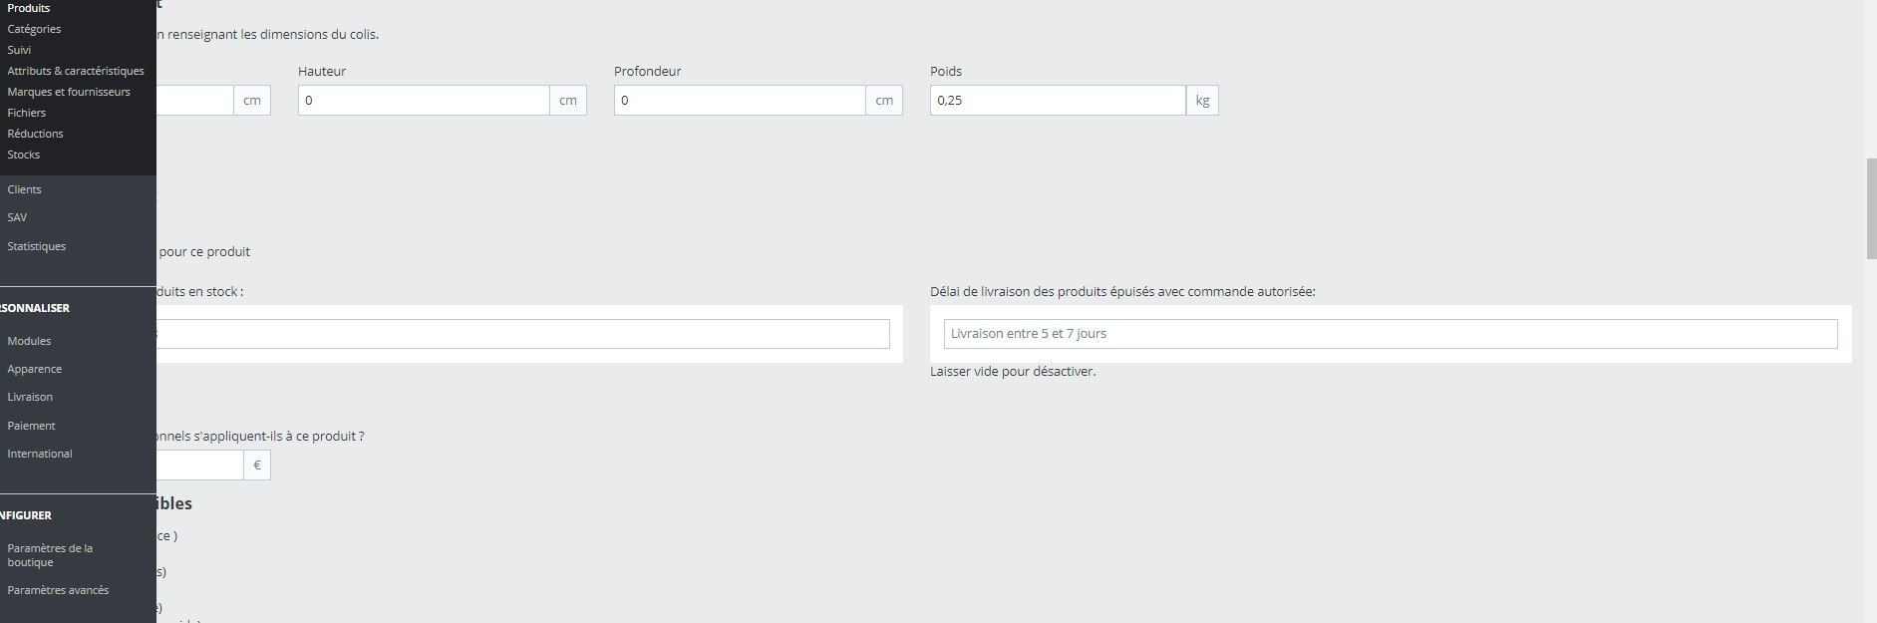
Task: Click the Hauteur input field
Action: 424,101
